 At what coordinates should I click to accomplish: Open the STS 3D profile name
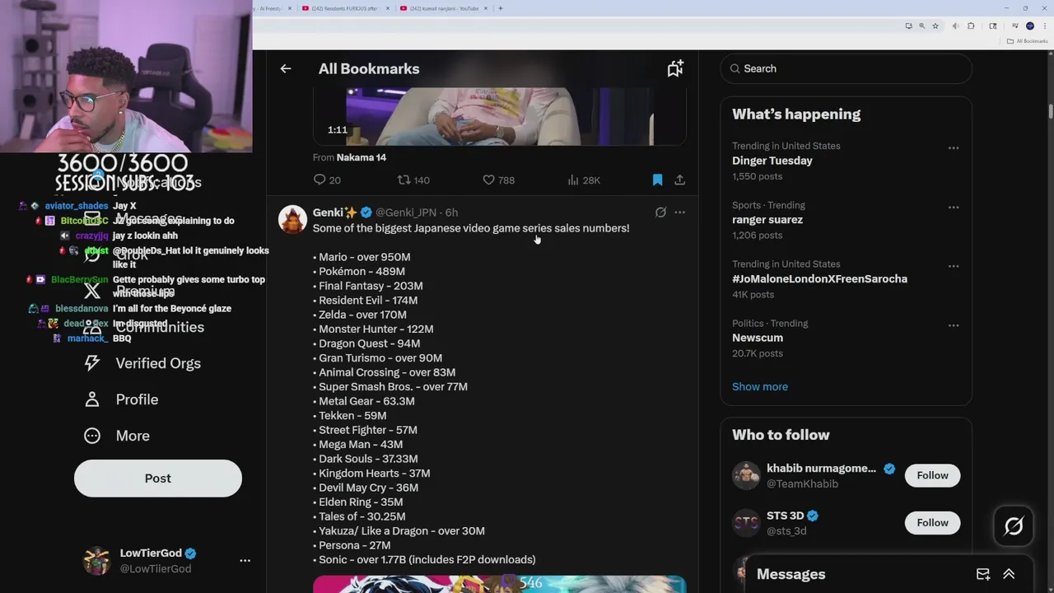point(785,516)
